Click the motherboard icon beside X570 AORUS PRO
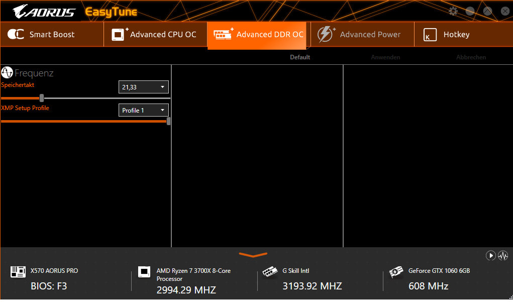513x302 pixels. pos(18,271)
